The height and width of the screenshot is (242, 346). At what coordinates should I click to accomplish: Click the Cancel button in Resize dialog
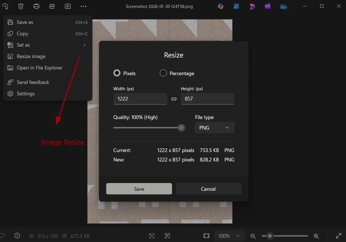tap(208, 189)
